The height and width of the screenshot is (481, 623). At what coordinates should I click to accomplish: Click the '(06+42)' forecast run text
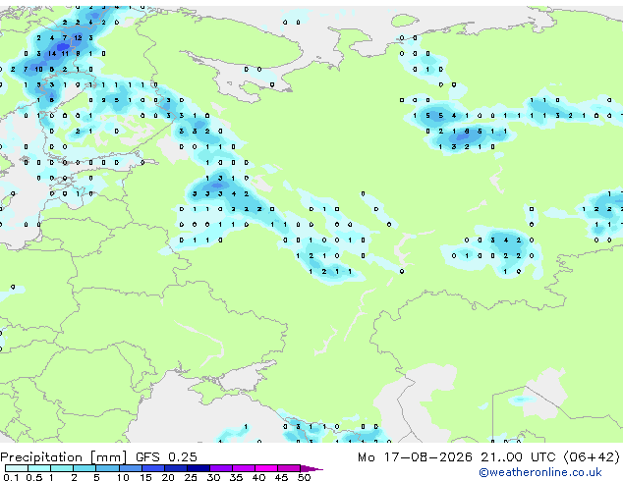(x=592, y=457)
